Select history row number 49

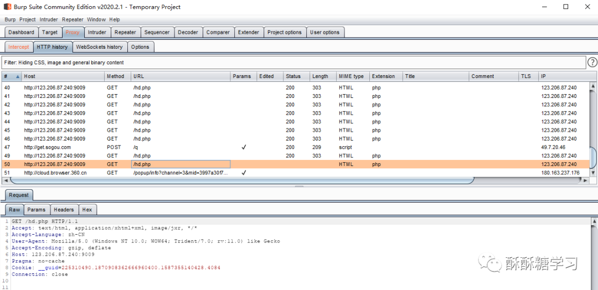(x=296, y=156)
